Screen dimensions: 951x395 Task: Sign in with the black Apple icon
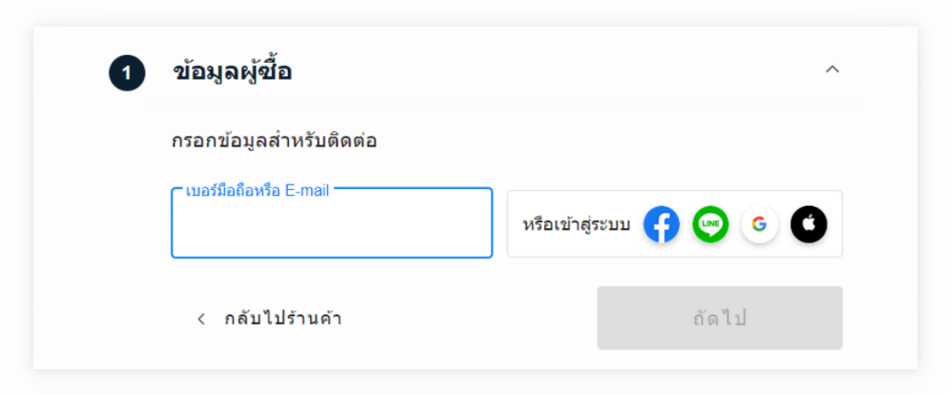point(809,224)
